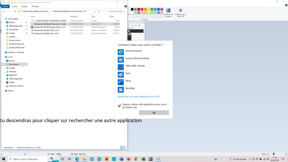Image resolution: width=288 pixels, height=162 pixels.
Task: Open Explorer help question mark icon
Action: coord(126,6)
